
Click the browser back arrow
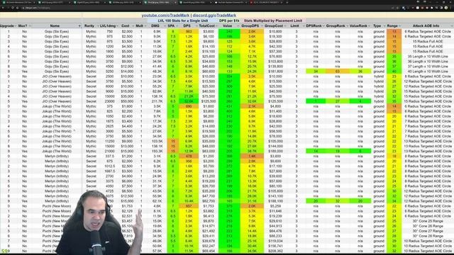point(3,8)
